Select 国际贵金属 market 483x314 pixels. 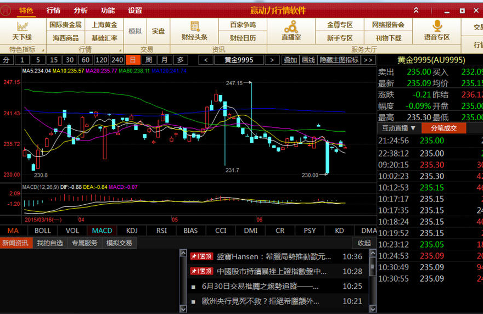pyautogui.click(x=65, y=25)
